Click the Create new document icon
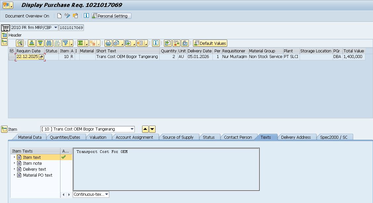The width and height of the screenshot is (373, 203). (x=59, y=16)
